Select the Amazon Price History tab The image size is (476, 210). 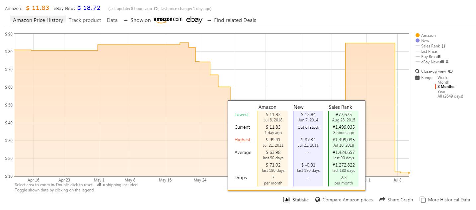pos(38,20)
